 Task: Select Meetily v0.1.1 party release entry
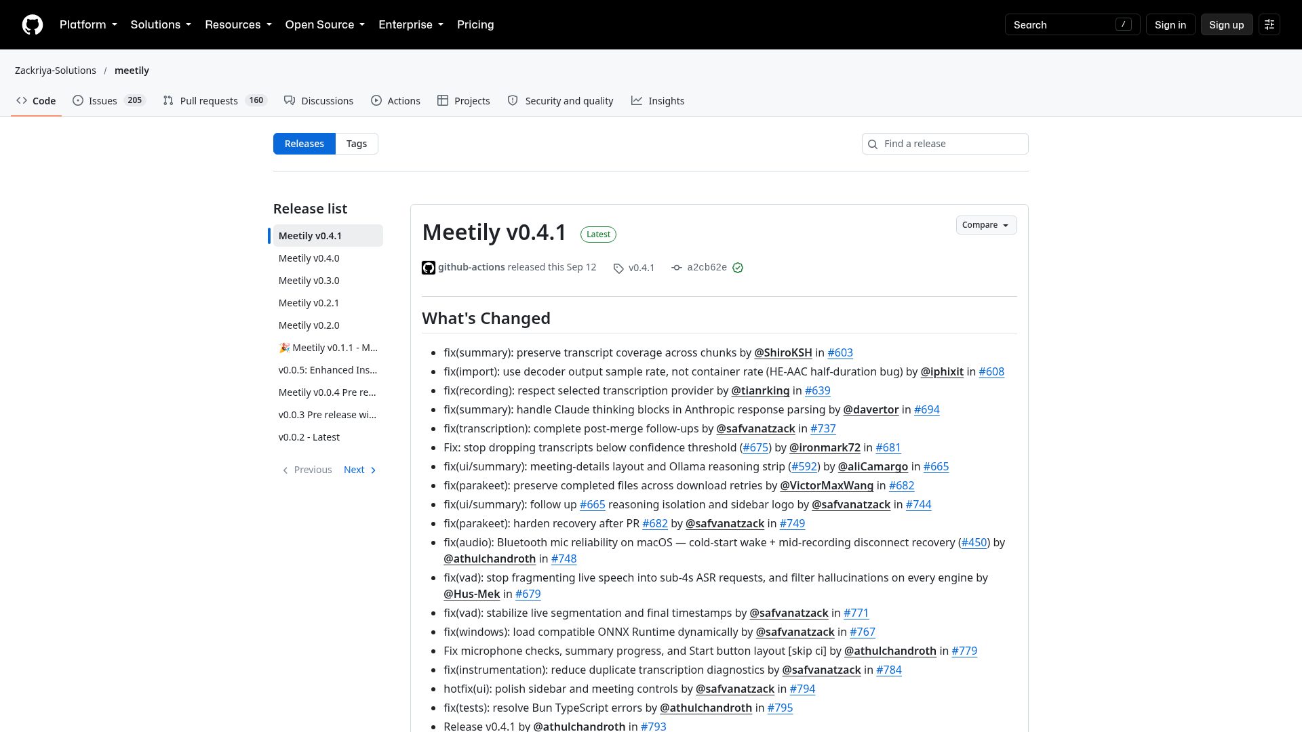(x=328, y=348)
